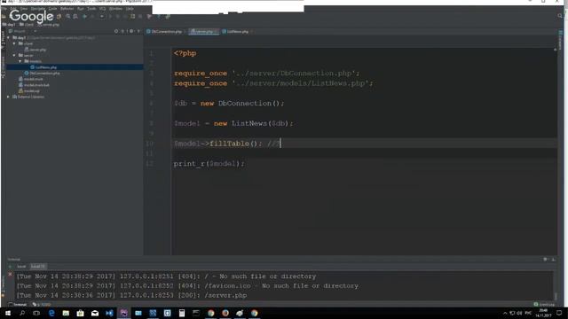The height and width of the screenshot is (319, 568).
Task: Click the Windows taskbar search icon
Action: [22, 313]
